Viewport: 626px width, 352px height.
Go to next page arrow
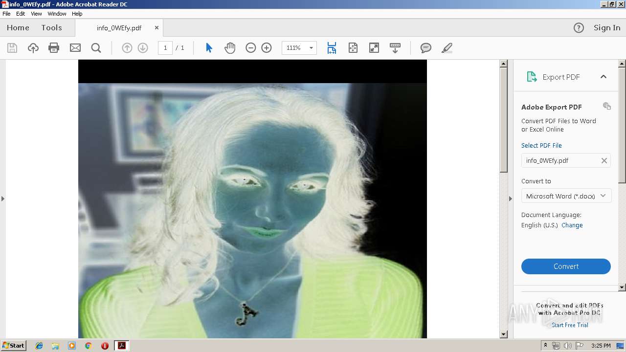coord(143,48)
